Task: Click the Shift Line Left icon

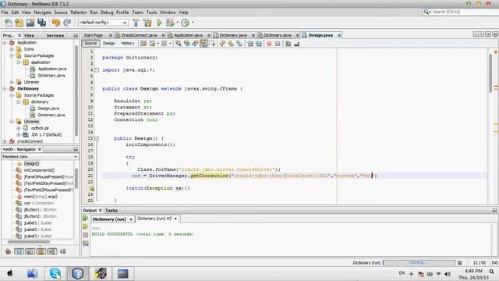Action: click(250, 44)
